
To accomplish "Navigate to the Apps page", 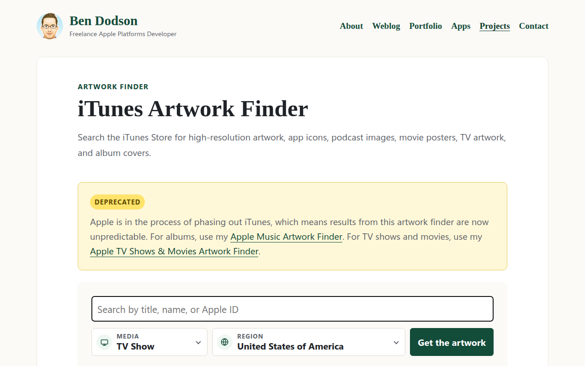I will 461,26.
